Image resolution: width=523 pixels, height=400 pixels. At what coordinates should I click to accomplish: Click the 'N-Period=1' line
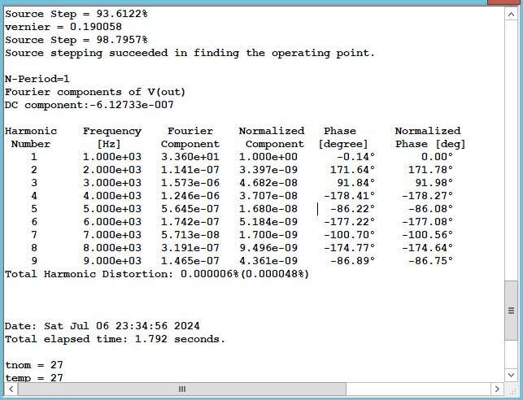click(x=37, y=79)
